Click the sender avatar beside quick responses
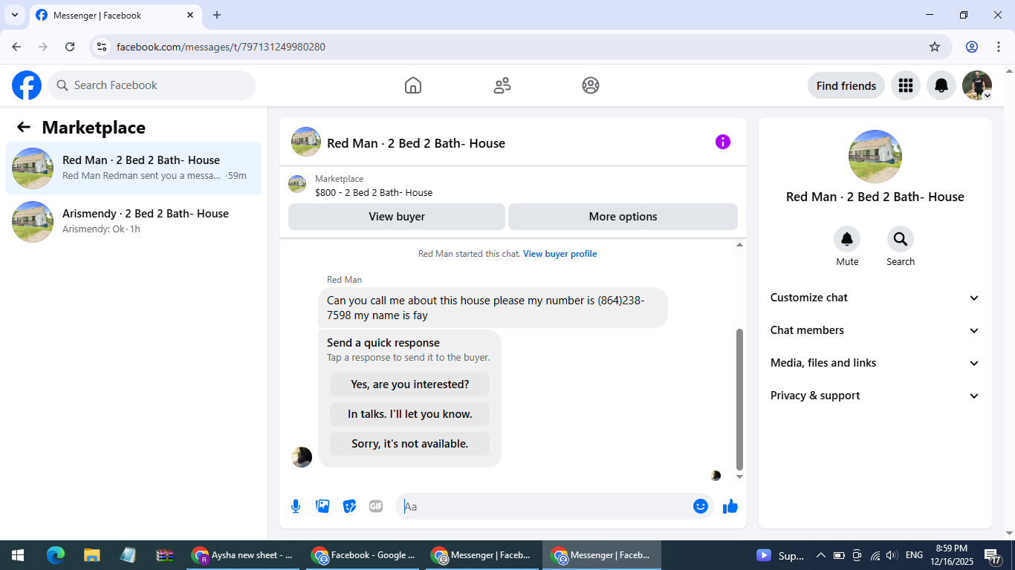Viewport: 1015px width, 570px height. point(302,457)
